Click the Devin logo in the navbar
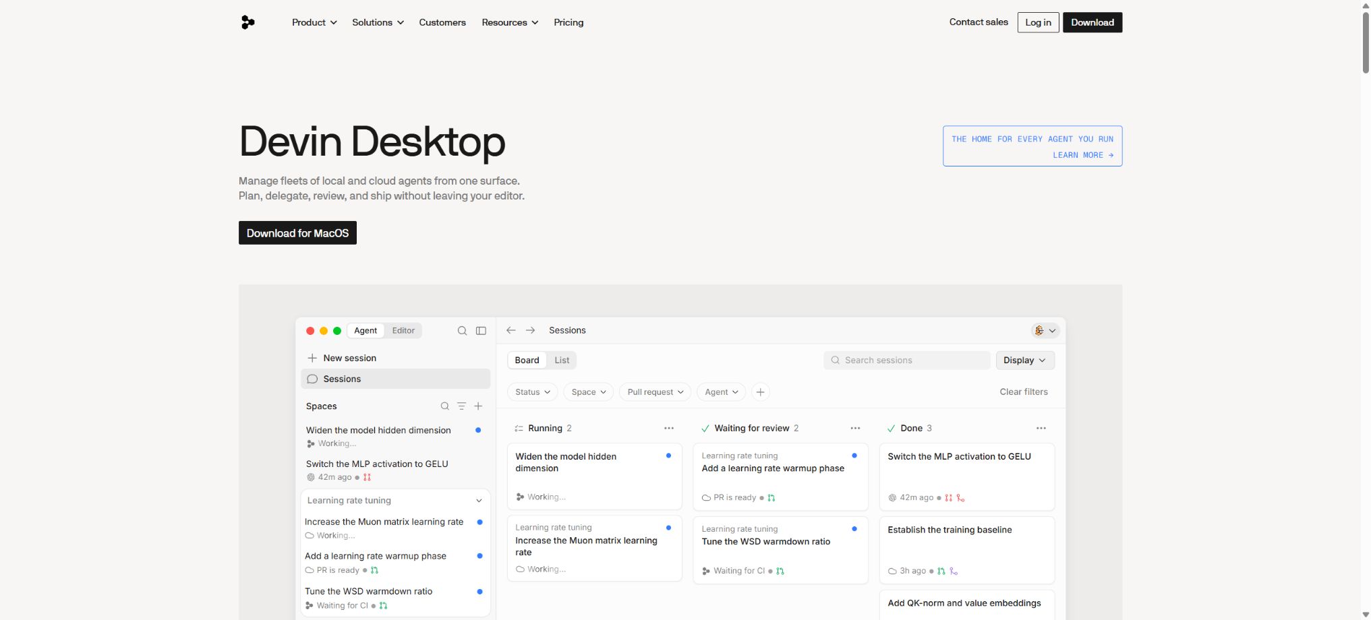Image resolution: width=1371 pixels, height=620 pixels. pyautogui.click(x=247, y=22)
